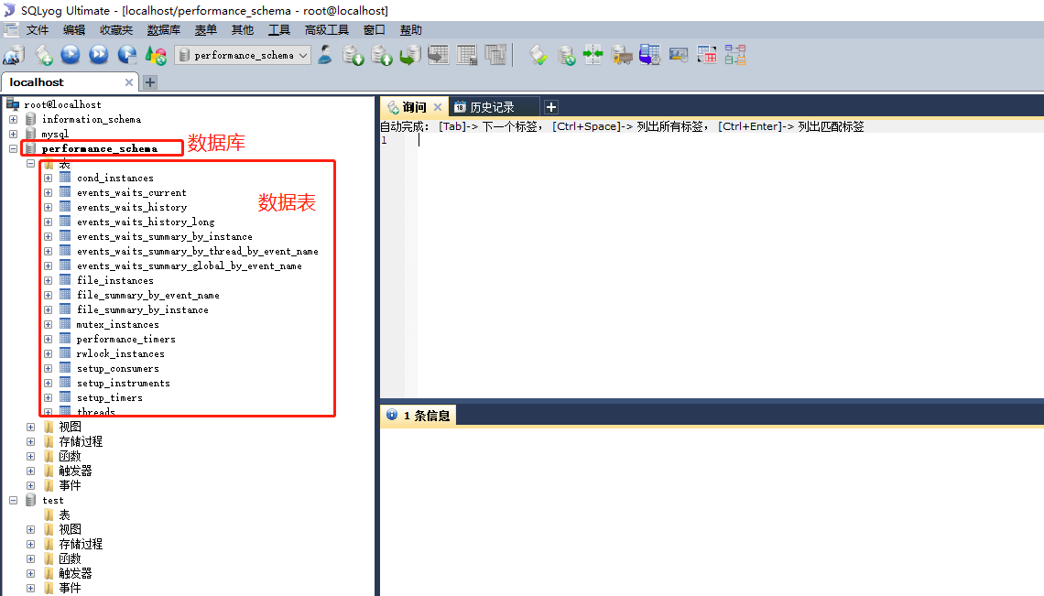This screenshot has height=596, width=1044.
Task: Open the 数据库 menu
Action: point(164,30)
